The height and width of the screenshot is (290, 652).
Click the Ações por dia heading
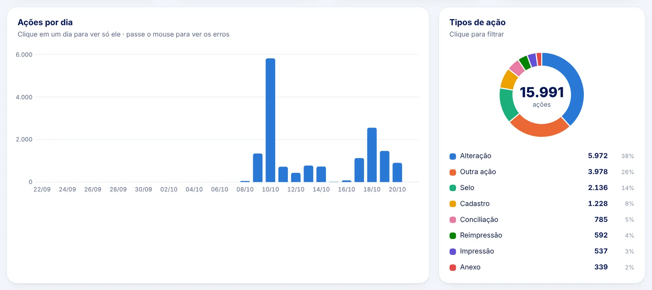(45, 22)
